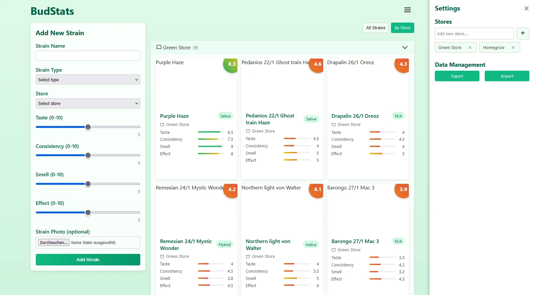Screen dimensions: 533x295
Task: Click the BudStats logo title
Action: (x=52, y=11)
